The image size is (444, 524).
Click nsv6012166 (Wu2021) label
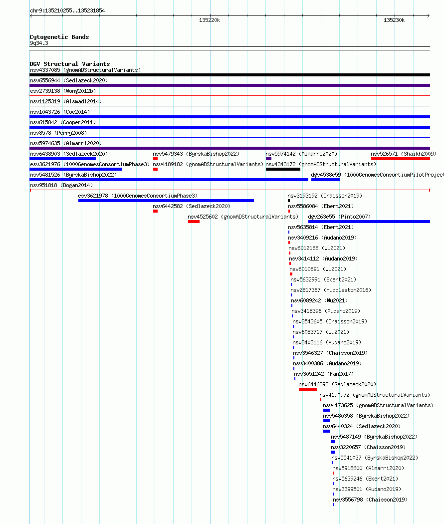(x=317, y=249)
